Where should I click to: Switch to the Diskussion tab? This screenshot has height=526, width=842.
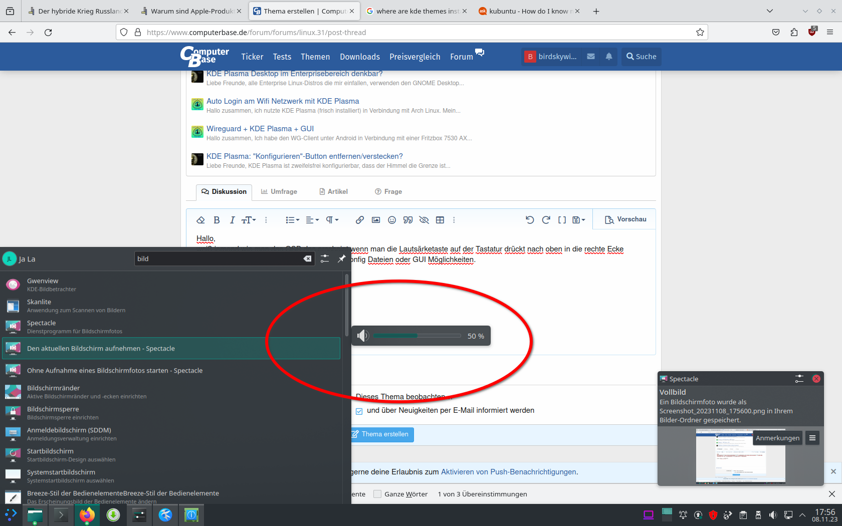pos(224,191)
